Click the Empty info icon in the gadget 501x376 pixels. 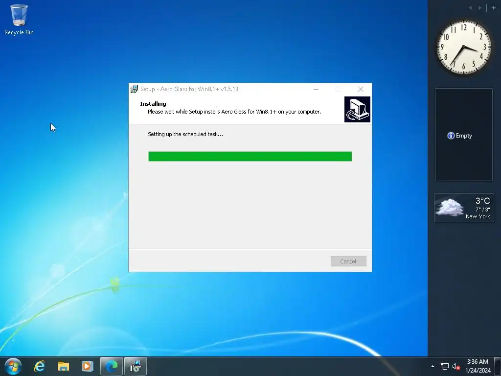451,136
